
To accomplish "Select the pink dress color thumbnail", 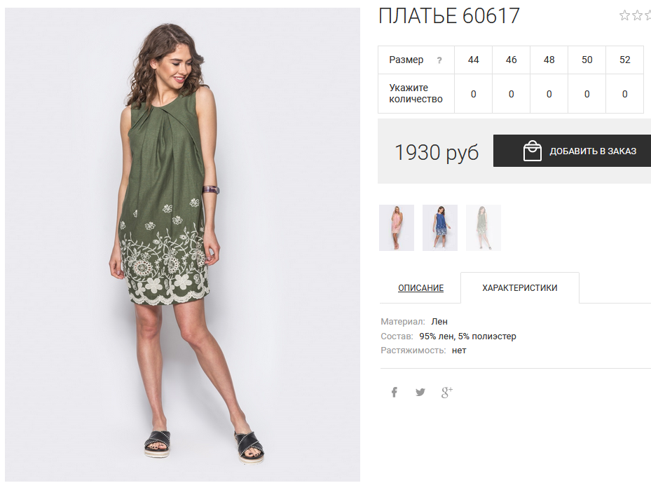I will 397,228.
